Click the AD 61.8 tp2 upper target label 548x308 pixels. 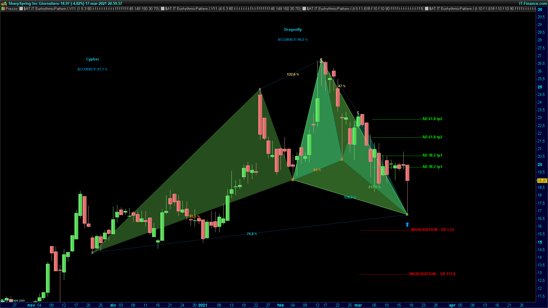tap(432, 119)
